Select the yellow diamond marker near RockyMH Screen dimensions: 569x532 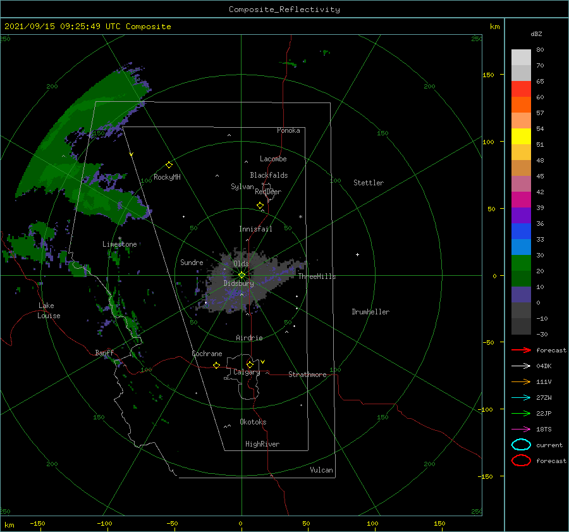click(169, 165)
